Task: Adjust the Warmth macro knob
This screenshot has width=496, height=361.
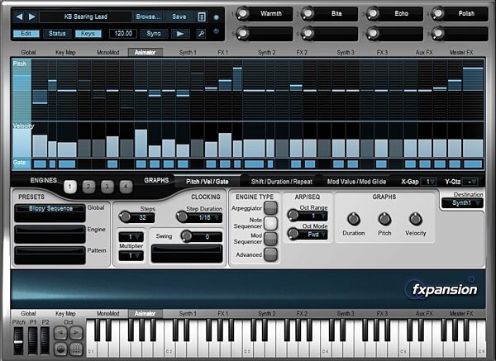Action: [242, 13]
